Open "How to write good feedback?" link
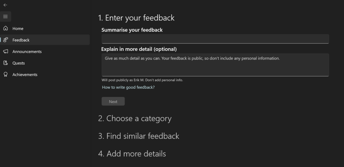The image size is (344, 167). tap(128, 87)
